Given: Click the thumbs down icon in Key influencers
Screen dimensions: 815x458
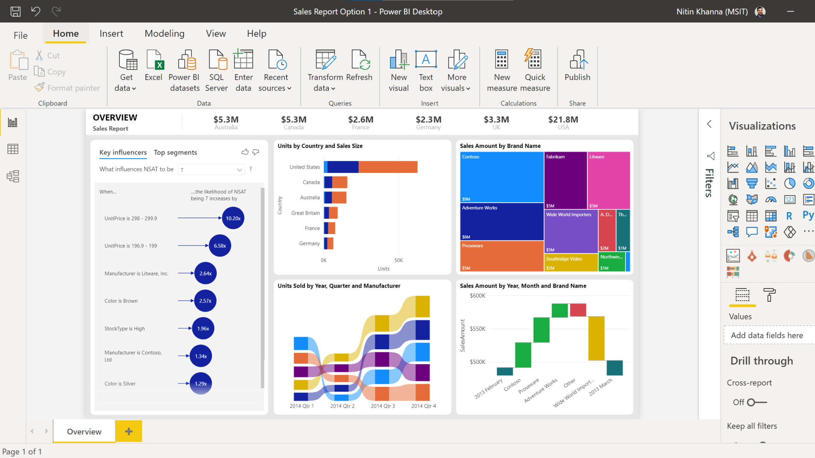Looking at the screenshot, I should pos(256,152).
